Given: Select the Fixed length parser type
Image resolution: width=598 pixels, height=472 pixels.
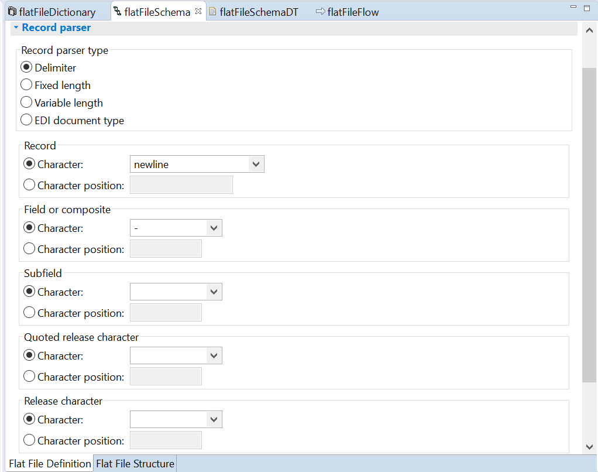Looking at the screenshot, I should coord(26,84).
